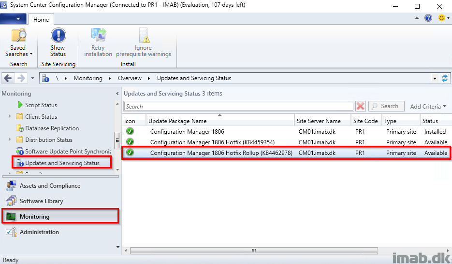Click the Software Library workspace icon

(11, 201)
